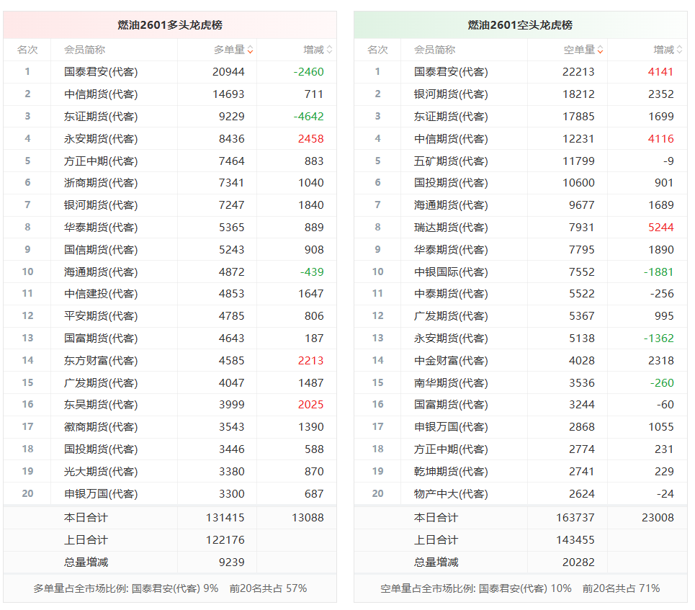The image size is (695, 610).
Task: Click the 空头 daily total 163737
Action: point(575,517)
